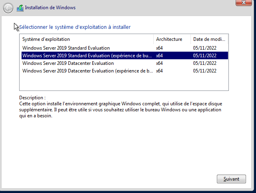Image resolution: width=256 pixels, height=193 pixels.
Task: Click the back arrow button
Action: click(x=8, y=8)
